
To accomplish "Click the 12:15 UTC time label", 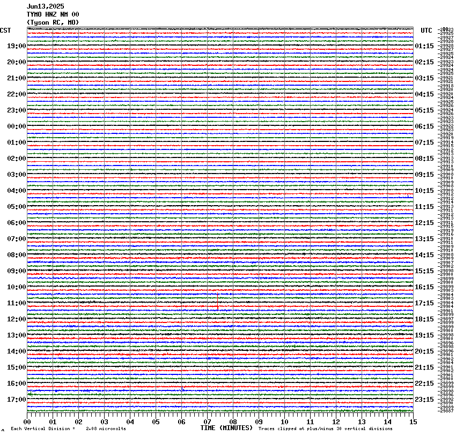I will [424, 223].
